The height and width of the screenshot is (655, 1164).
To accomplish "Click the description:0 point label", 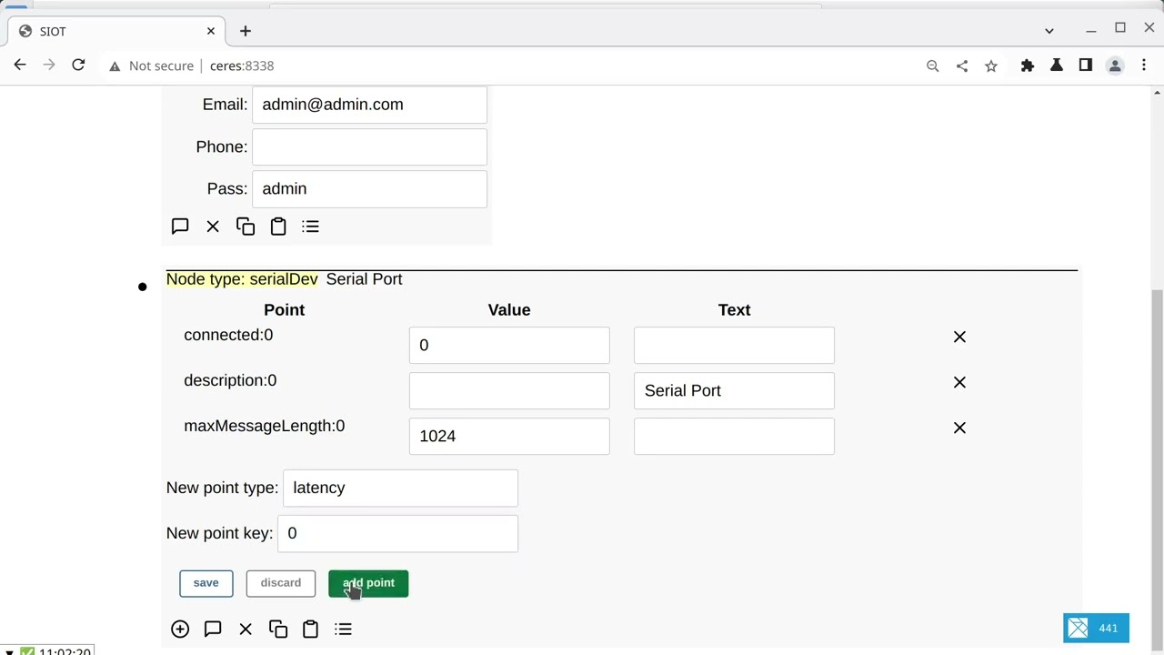I will point(230,380).
